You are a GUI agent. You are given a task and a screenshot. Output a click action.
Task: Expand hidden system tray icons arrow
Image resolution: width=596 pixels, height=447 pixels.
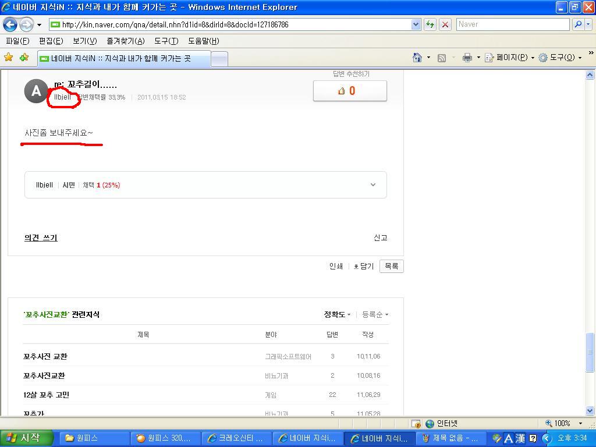click(x=547, y=438)
